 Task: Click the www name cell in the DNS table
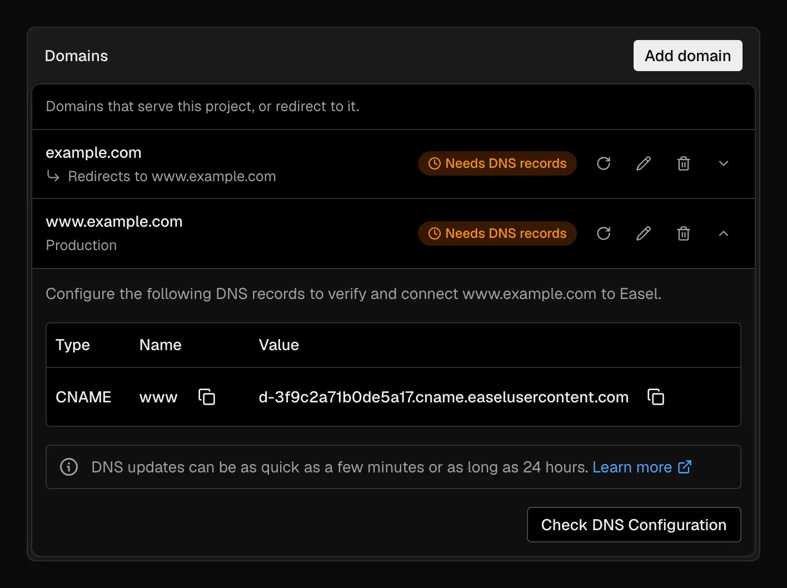pos(158,397)
